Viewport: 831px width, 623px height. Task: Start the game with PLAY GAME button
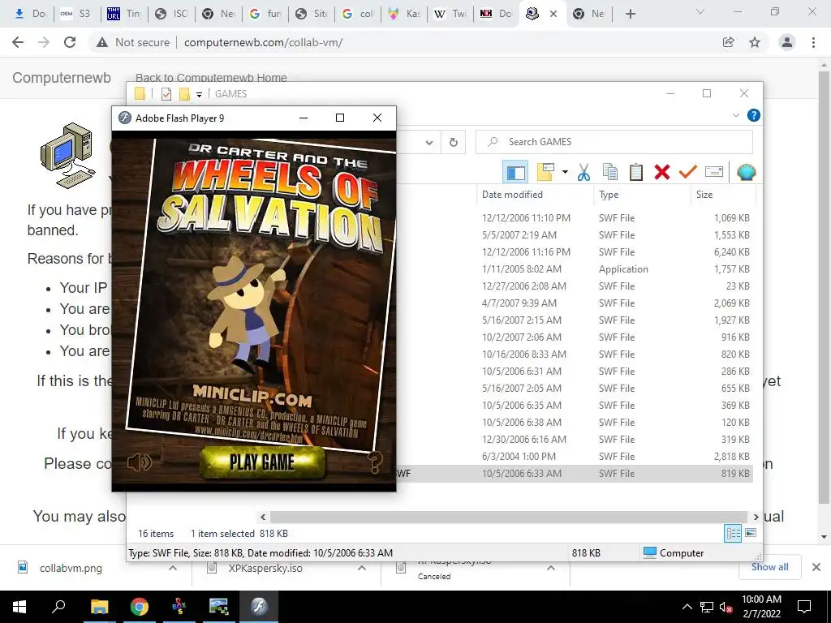[262, 462]
